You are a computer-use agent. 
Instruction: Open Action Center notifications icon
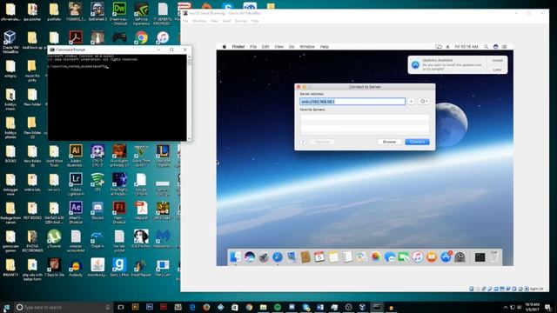click(548, 307)
